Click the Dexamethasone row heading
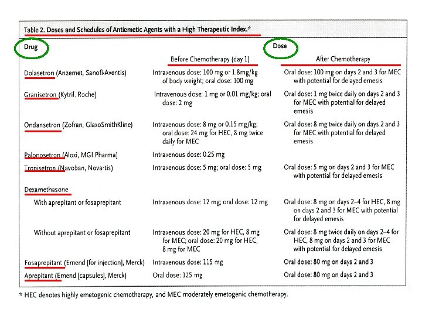 pos(46,190)
